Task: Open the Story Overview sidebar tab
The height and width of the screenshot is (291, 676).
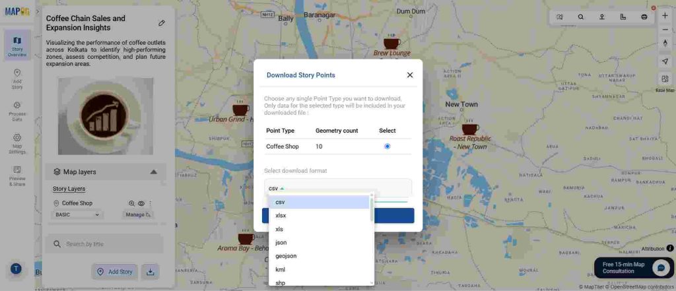Action: pos(17,46)
